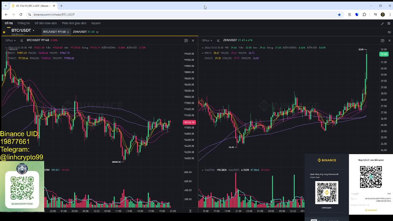Click the @LINHCRYPTO99 Telegram QR image
393x221 pixels.
[x=22, y=188]
